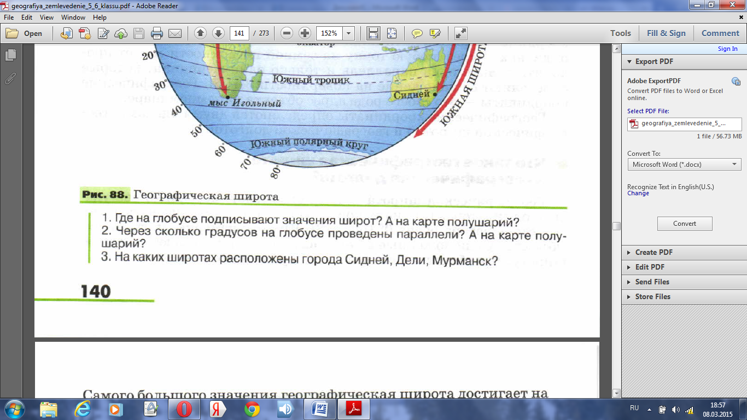Zoom in with the plus button

click(305, 33)
